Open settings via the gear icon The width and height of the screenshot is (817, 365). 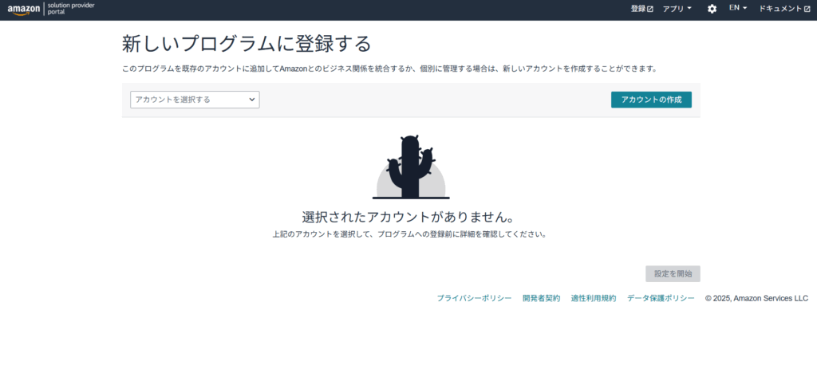(712, 9)
